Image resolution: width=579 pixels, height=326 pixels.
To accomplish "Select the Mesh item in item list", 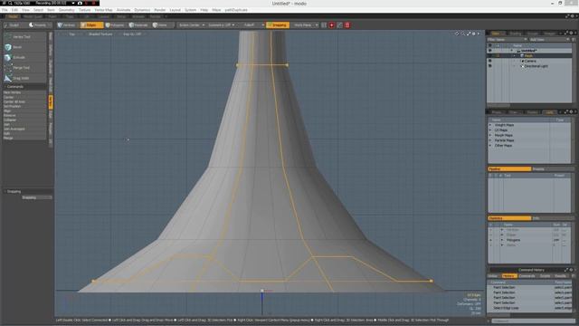I will [x=529, y=56].
